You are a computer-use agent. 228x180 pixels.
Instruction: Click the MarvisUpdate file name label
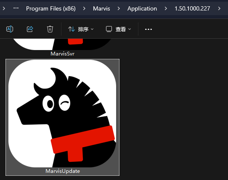click(x=63, y=171)
